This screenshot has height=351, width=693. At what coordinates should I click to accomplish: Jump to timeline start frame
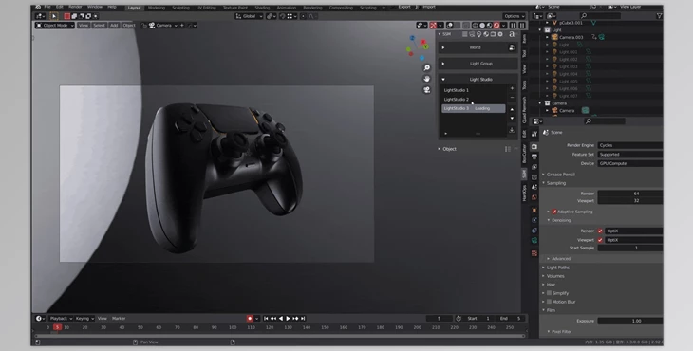click(x=266, y=319)
